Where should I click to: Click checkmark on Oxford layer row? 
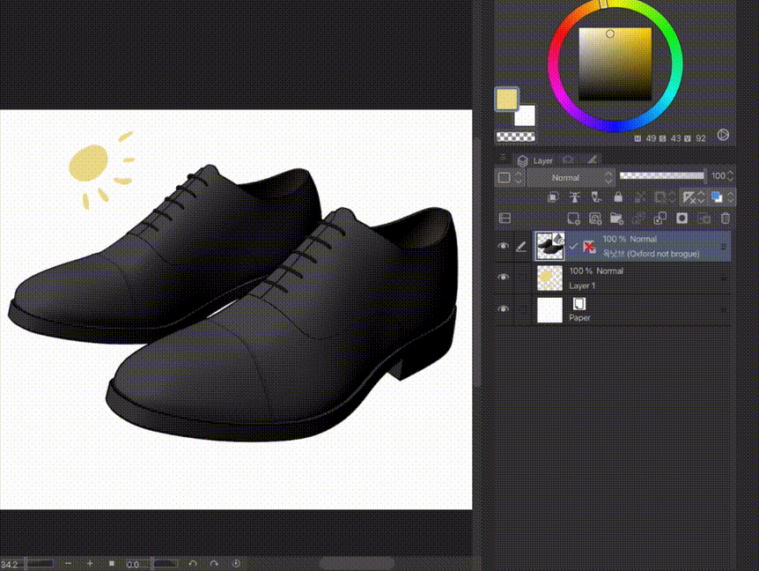[573, 247]
